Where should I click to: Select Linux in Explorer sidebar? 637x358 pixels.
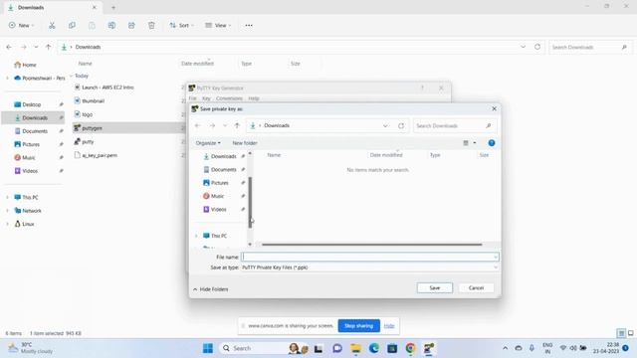click(28, 224)
